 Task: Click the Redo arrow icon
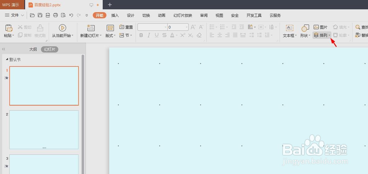click(x=79, y=15)
